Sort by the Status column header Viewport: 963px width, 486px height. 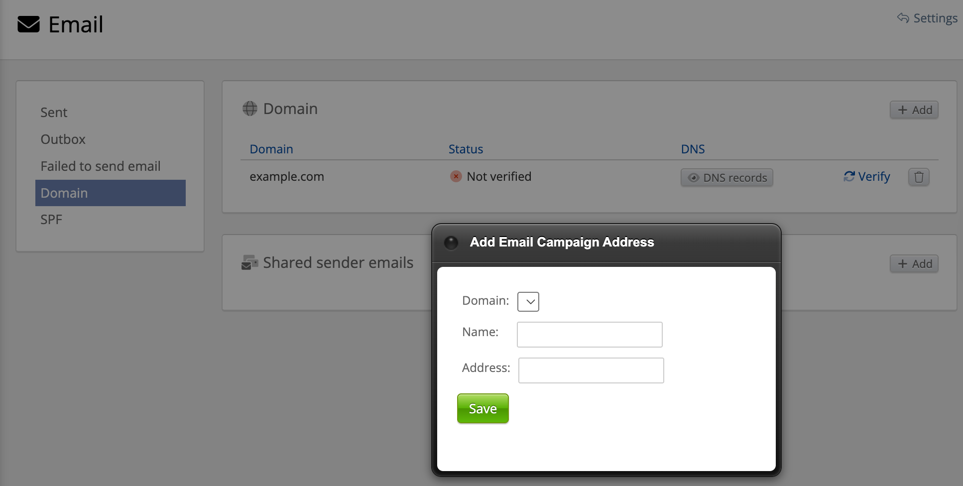(466, 149)
